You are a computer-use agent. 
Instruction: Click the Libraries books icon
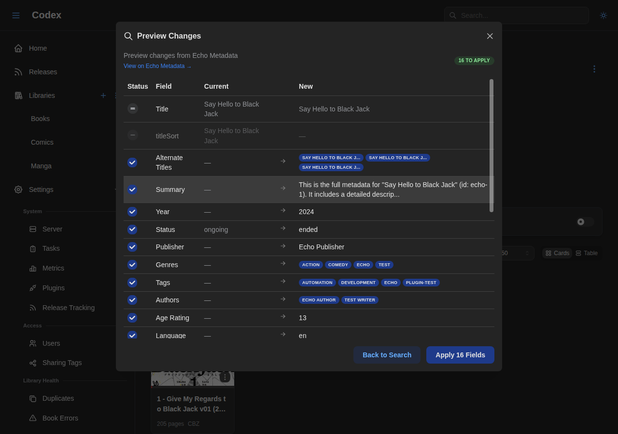tap(18, 95)
